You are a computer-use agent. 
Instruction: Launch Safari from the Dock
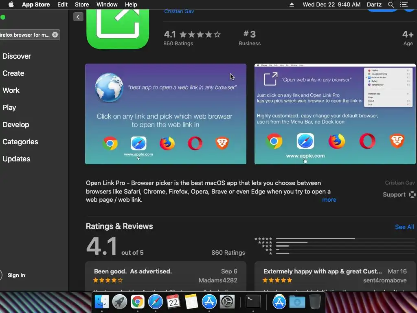coord(155,302)
